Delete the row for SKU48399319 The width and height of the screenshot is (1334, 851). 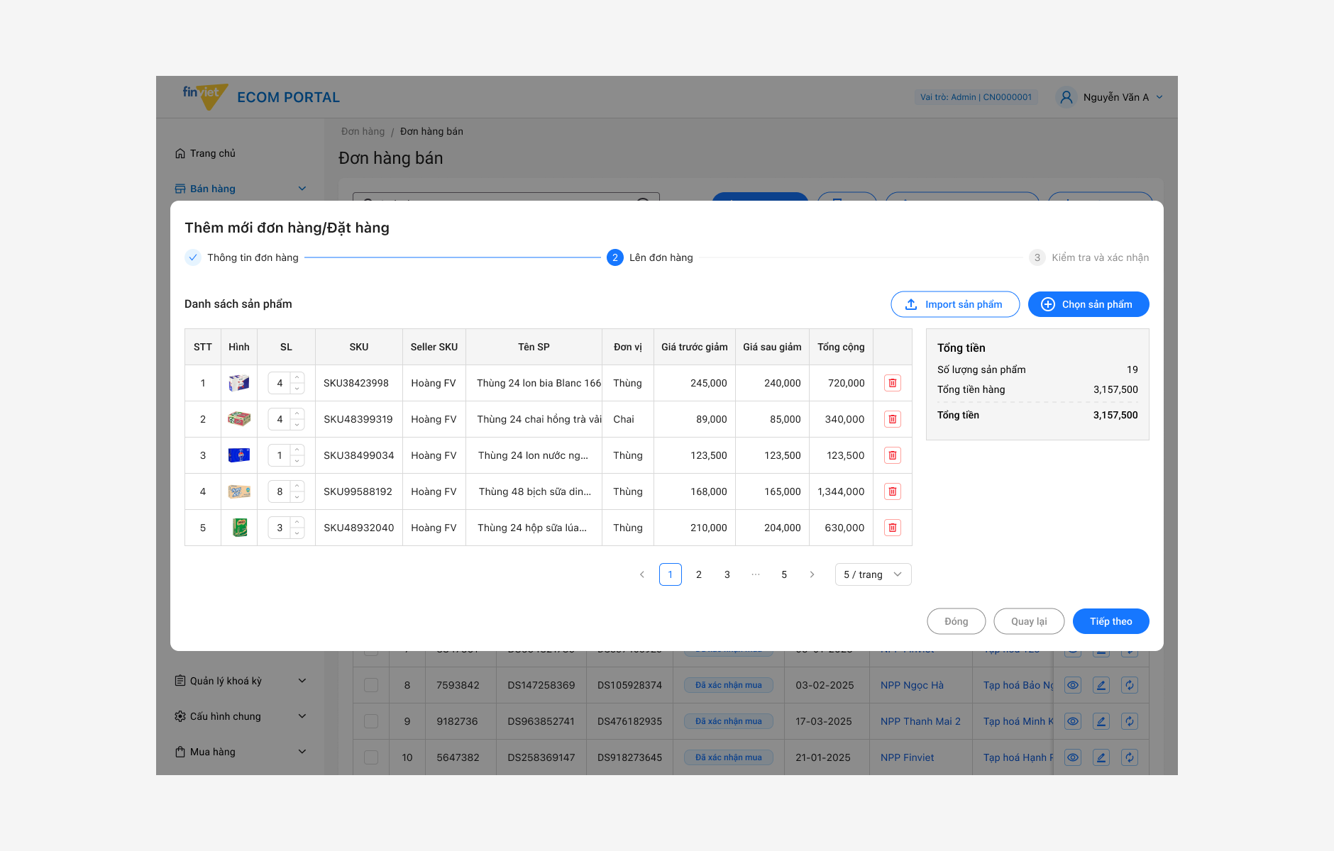[893, 419]
